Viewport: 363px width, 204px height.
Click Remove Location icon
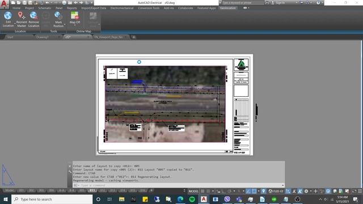(33, 15)
